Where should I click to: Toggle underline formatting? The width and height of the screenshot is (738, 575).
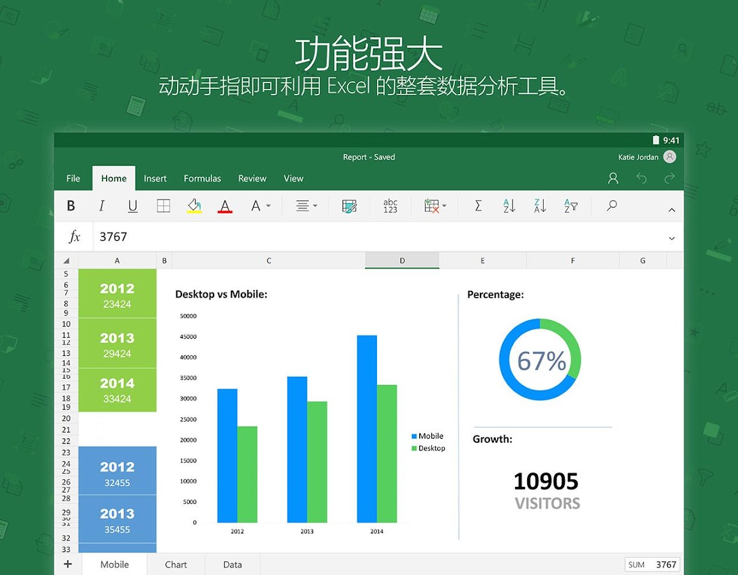pyautogui.click(x=132, y=205)
